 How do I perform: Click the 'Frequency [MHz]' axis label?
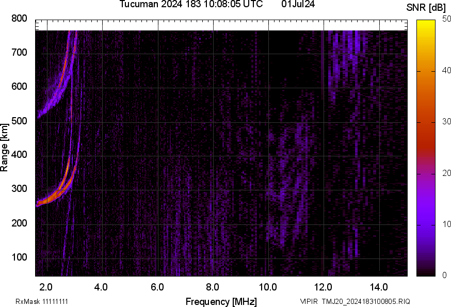click(221, 302)
